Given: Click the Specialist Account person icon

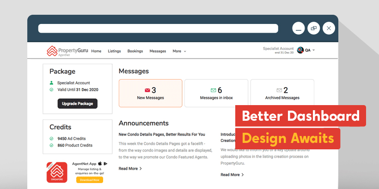Looking at the screenshot, I should tap(52, 83).
